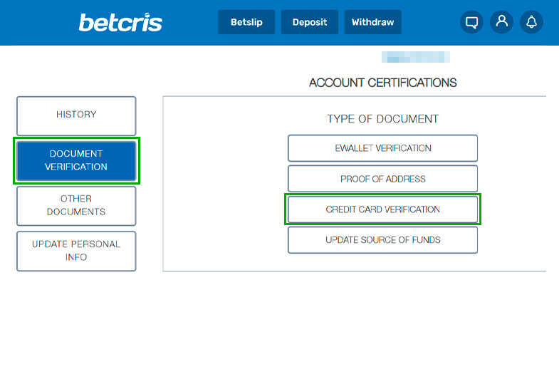Screen dimensions: 559x389
Task: Click the Withdraw button
Action: (372, 22)
